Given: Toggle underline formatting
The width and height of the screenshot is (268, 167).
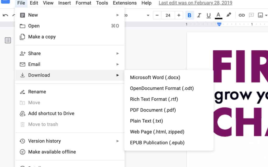Looking at the screenshot, I should [x=209, y=15].
